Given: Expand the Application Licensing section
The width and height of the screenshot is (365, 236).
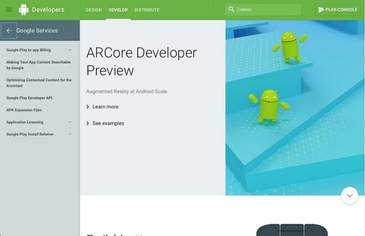Looking at the screenshot, I should click(70, 122).
